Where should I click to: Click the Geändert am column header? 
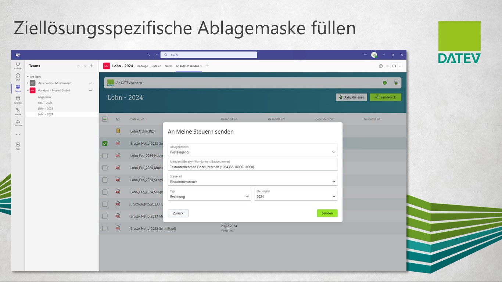(x=229, y=119)
